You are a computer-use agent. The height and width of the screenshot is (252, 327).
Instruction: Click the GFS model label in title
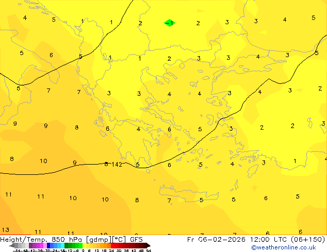[136, 239]
